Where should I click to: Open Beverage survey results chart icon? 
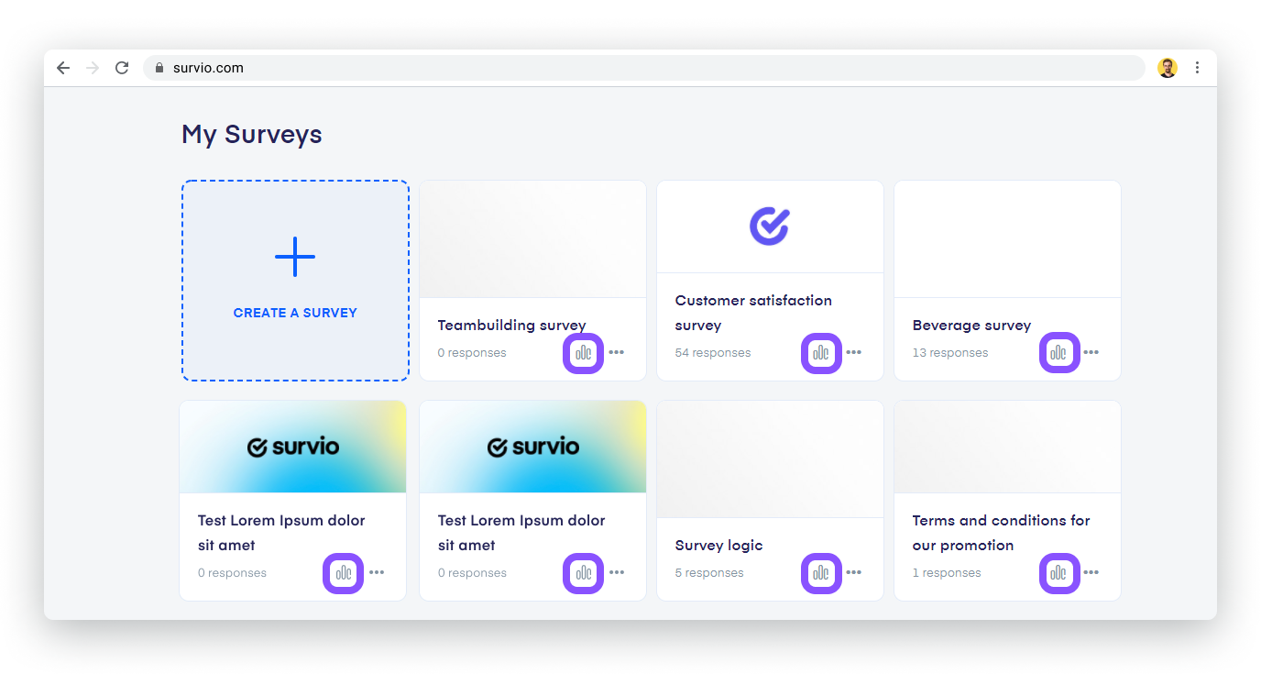click(x=1059, y=353)
